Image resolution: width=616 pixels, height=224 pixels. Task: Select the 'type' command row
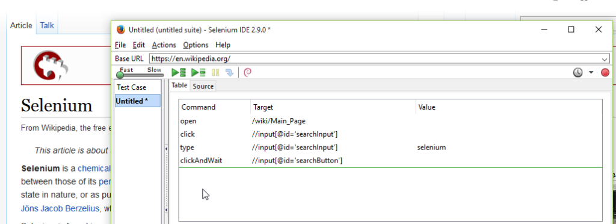point(390,148)
